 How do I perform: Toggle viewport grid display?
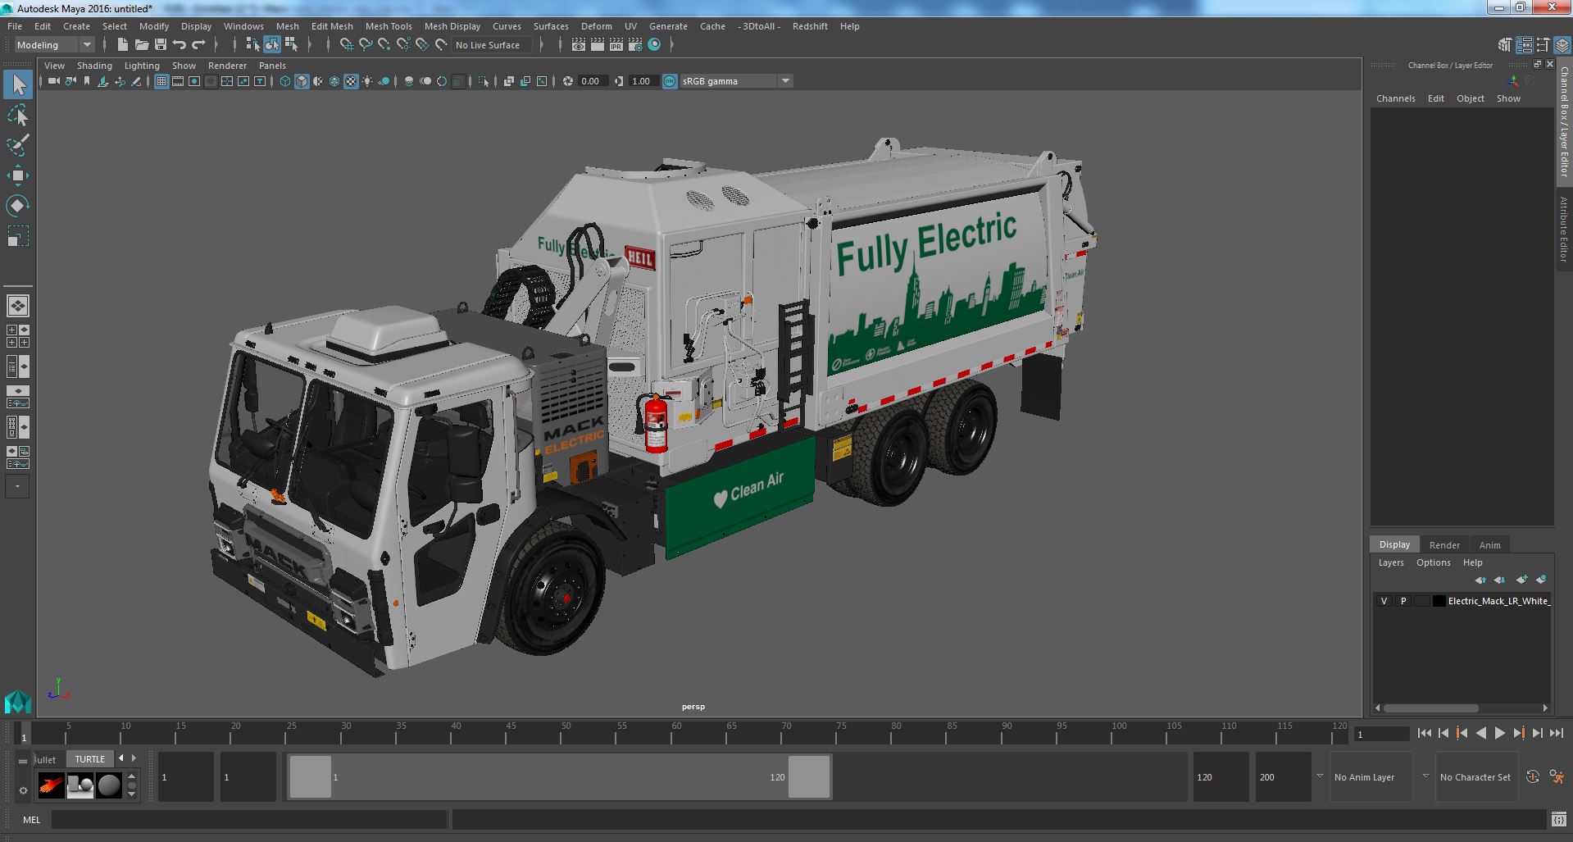[x=161, y=81]
